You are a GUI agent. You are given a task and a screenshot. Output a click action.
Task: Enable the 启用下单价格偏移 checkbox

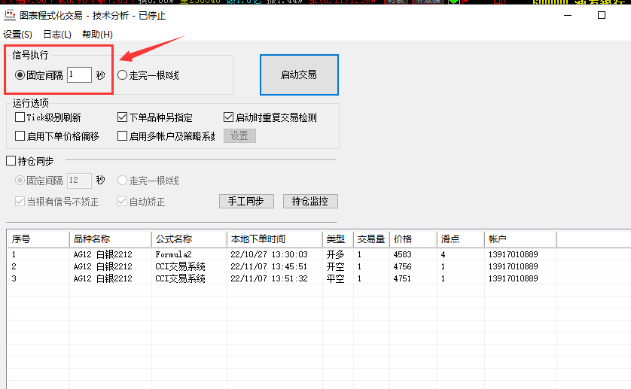point(20,136)
